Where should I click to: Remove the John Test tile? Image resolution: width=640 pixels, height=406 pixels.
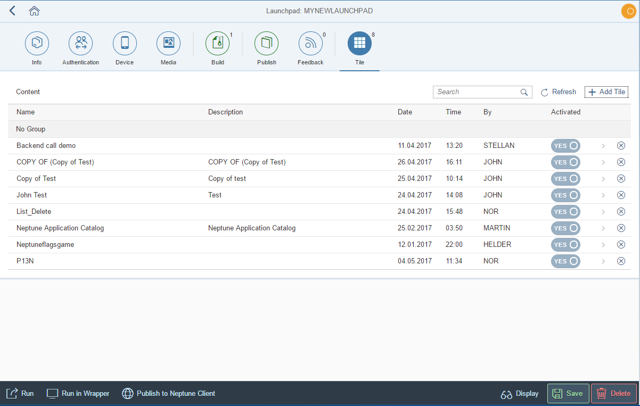pos(621,195)
